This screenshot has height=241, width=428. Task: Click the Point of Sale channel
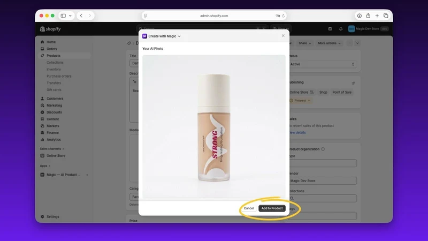click(x=342, y=92)
